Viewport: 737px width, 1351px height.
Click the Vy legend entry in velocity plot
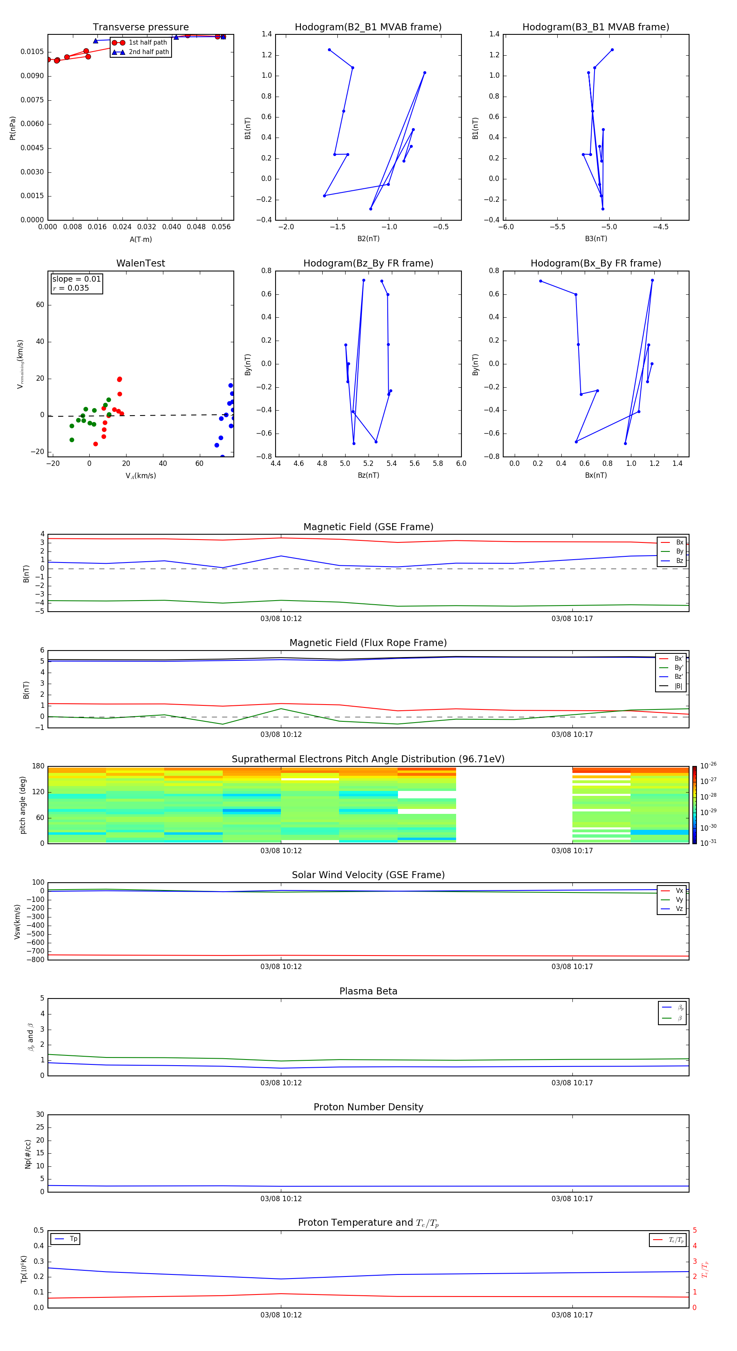pos(672,899)
